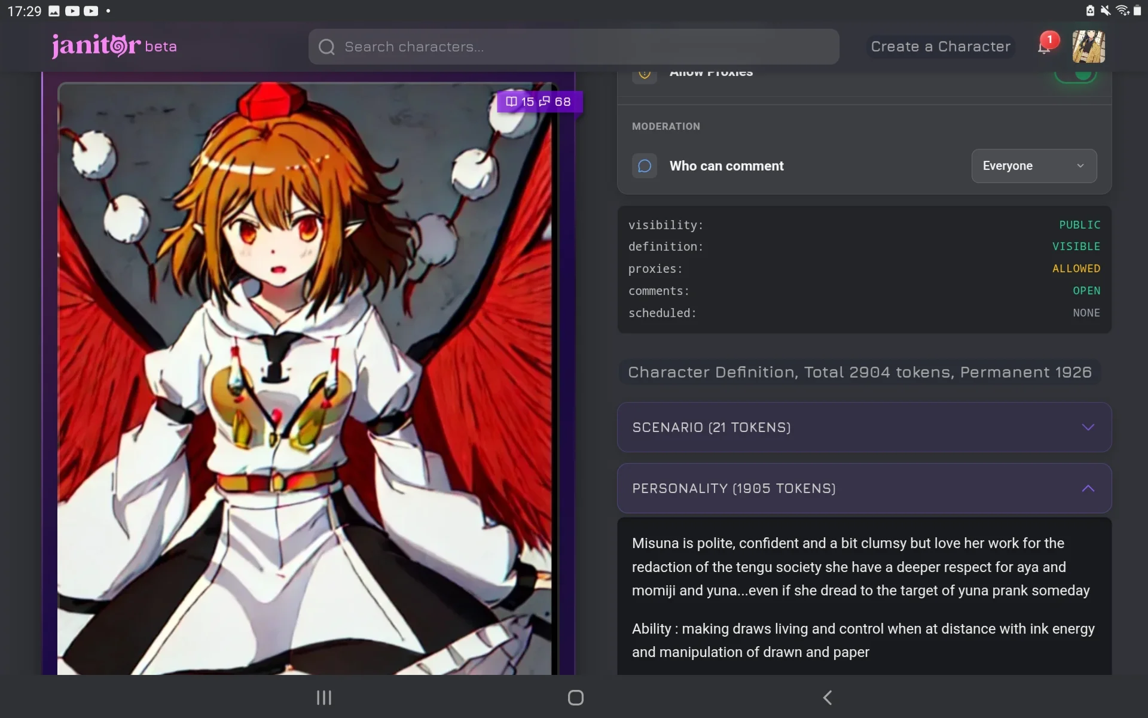Click the search magnifier icon
This screenshot has width=1148, height=718.
(326, 47)
